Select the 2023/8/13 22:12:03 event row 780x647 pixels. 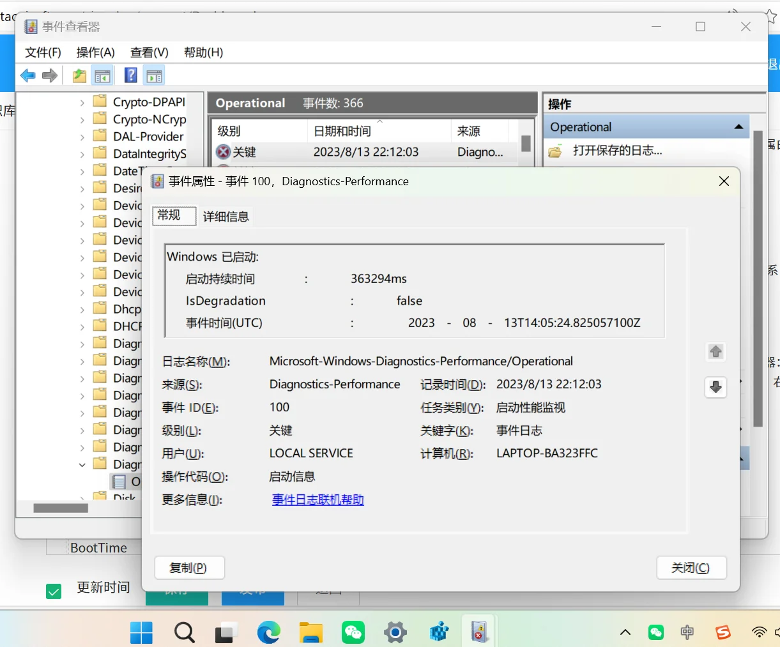pos(365,152)
